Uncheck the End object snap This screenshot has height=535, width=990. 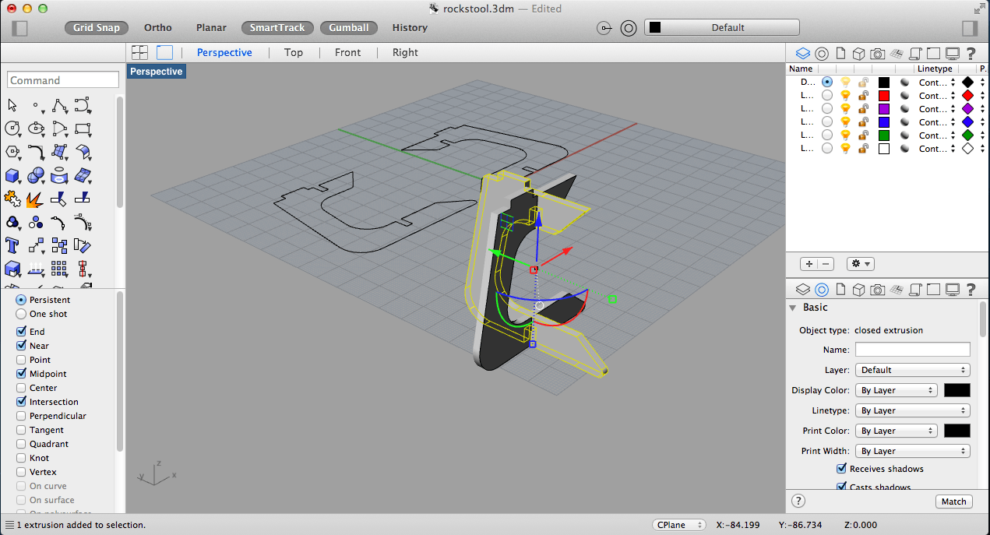[x=22, y=331]
